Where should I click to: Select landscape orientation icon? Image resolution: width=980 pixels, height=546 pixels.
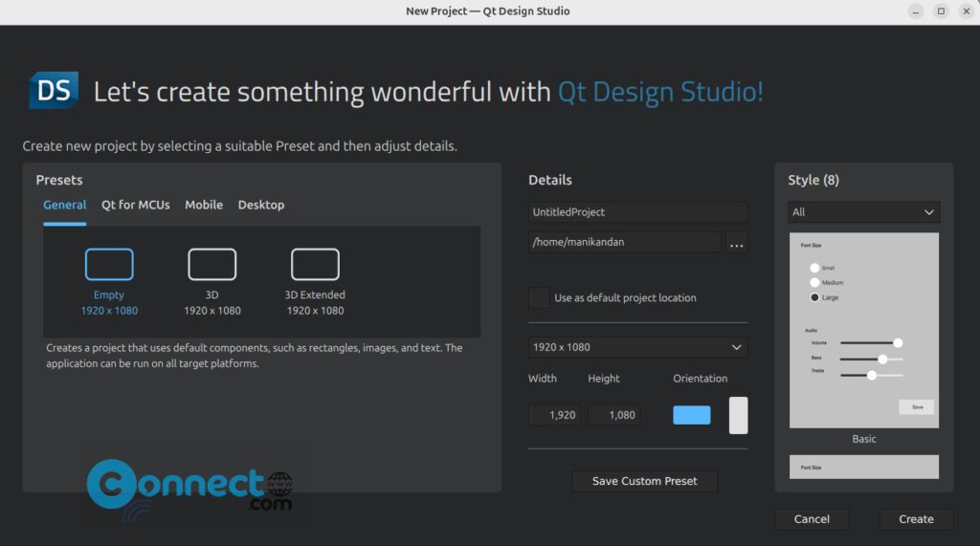[691, 415]
